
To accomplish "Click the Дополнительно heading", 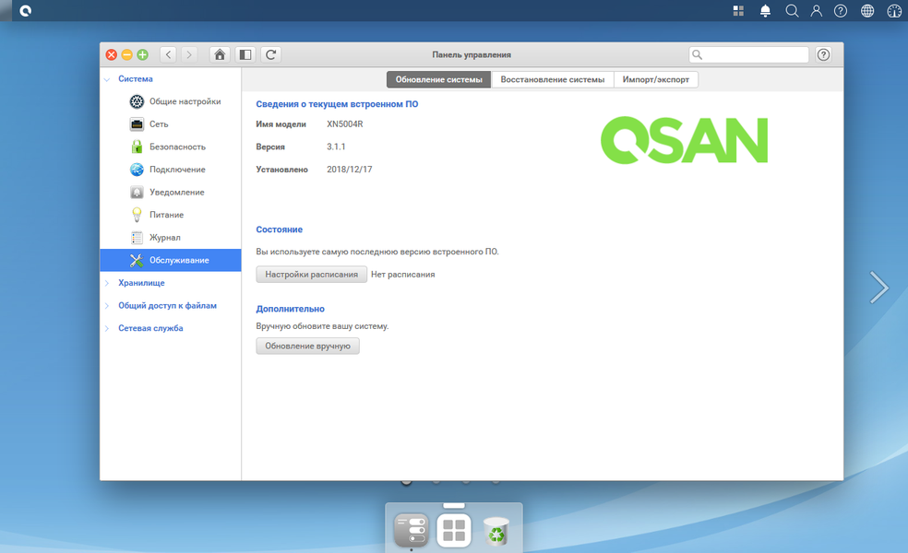I will pyautogui.click(x=290, y=309).
